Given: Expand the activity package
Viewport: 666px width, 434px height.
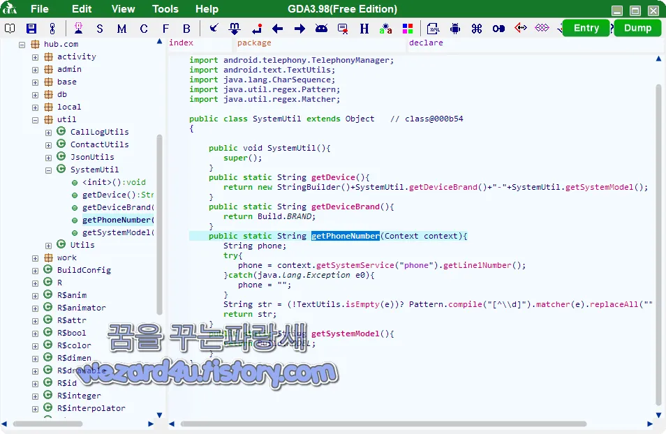Looking at the screenshot, I should [x=35, y=57].
